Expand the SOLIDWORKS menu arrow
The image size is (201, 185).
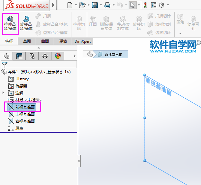click(53, 5)
